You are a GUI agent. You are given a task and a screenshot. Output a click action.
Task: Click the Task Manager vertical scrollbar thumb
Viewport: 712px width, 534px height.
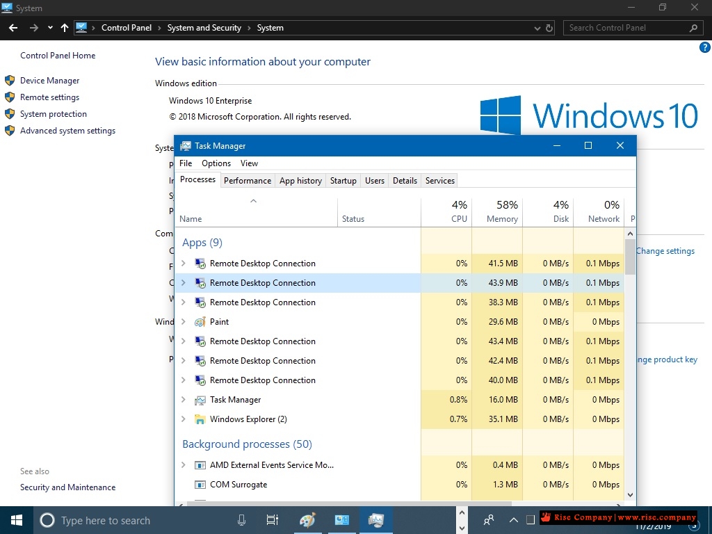point(630,257)
